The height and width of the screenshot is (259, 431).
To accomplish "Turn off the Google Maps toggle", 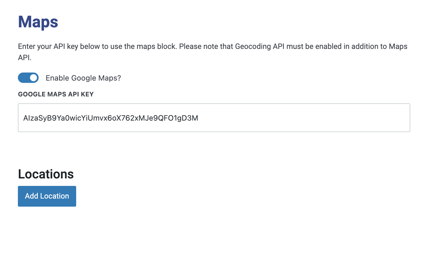I will (x=28, y=78).
